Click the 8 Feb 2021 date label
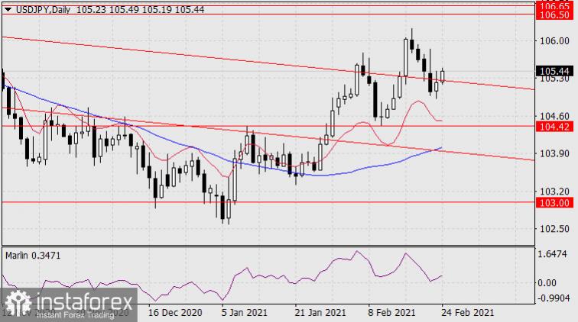Image resolution: width=578 pixels, height=322 pixels. tap(392, 313)
